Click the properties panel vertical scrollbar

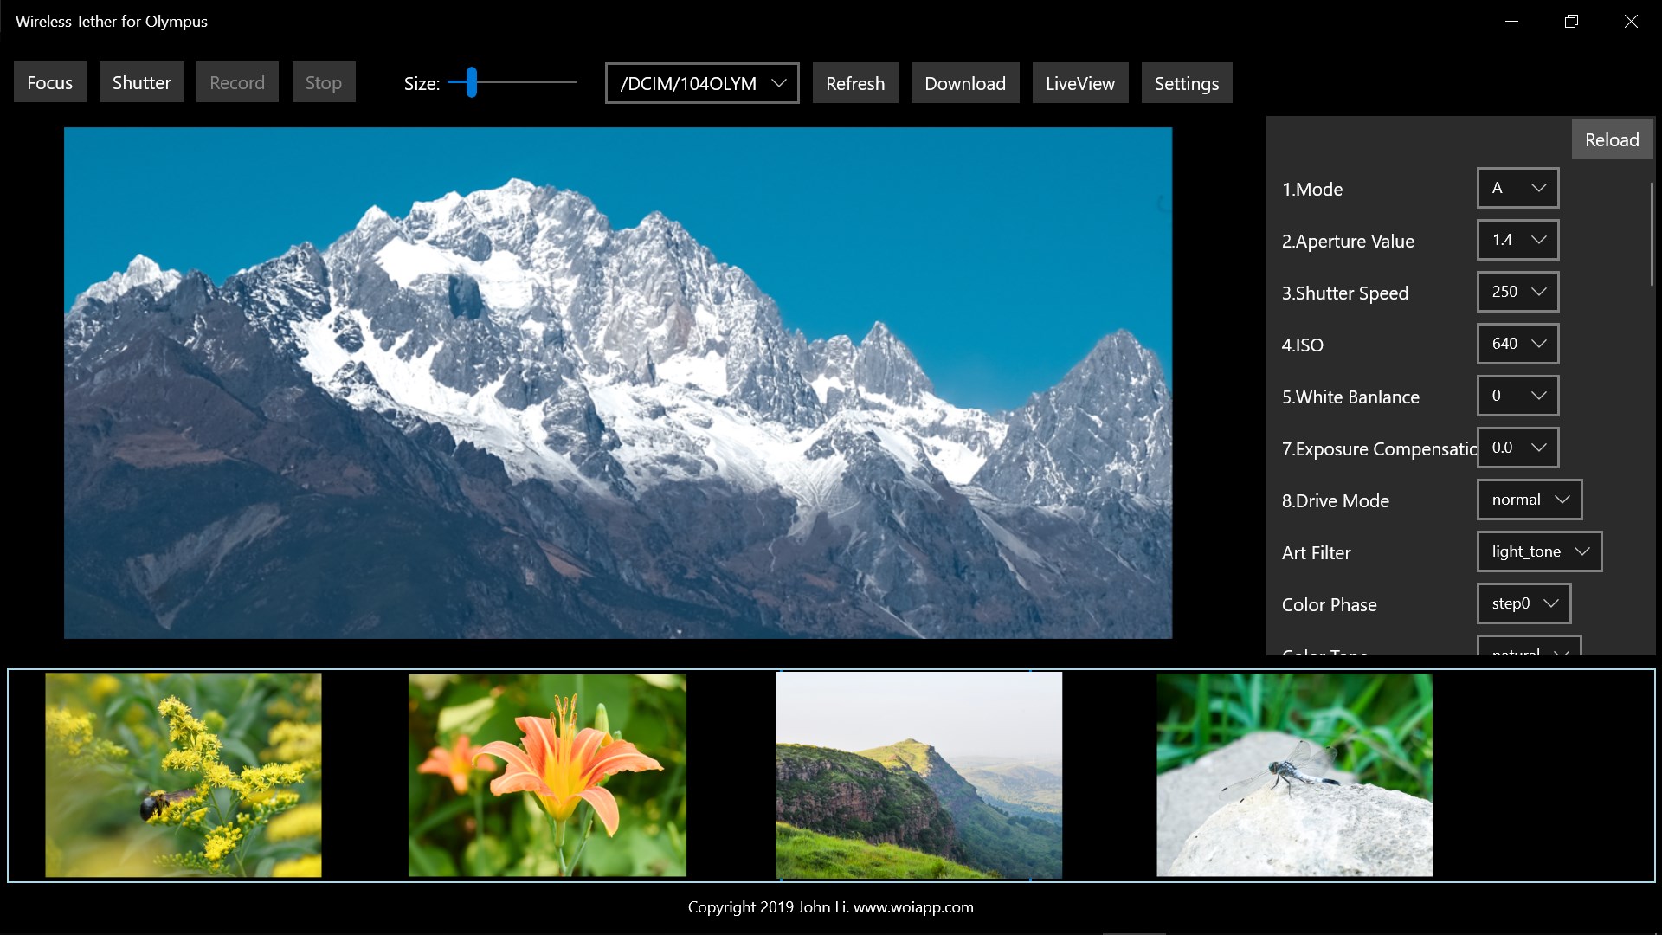[1652, 234]
